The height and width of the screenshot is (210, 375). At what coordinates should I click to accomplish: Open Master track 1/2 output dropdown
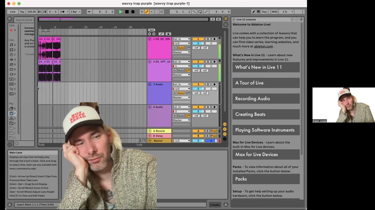181,141
